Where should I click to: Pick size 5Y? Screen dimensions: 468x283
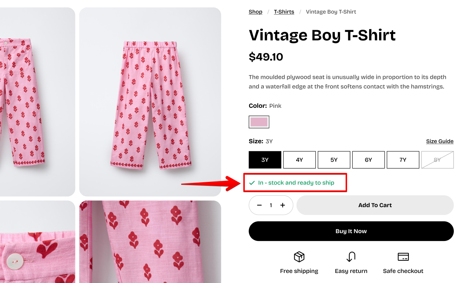(x=334, y=160)
